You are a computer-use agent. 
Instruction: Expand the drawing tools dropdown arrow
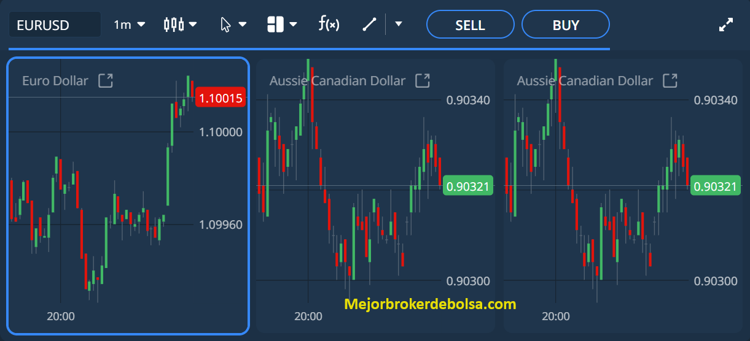pyautogui.click(x=399, y=25)
